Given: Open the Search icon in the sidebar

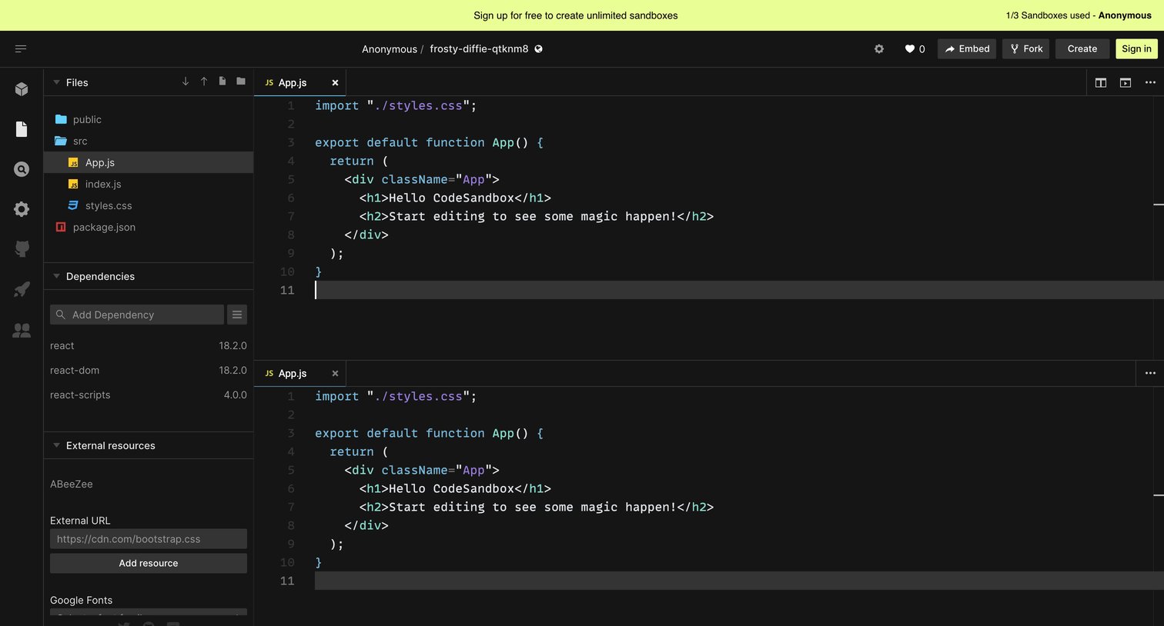Looking at the screenshot, I should (22, 169).
